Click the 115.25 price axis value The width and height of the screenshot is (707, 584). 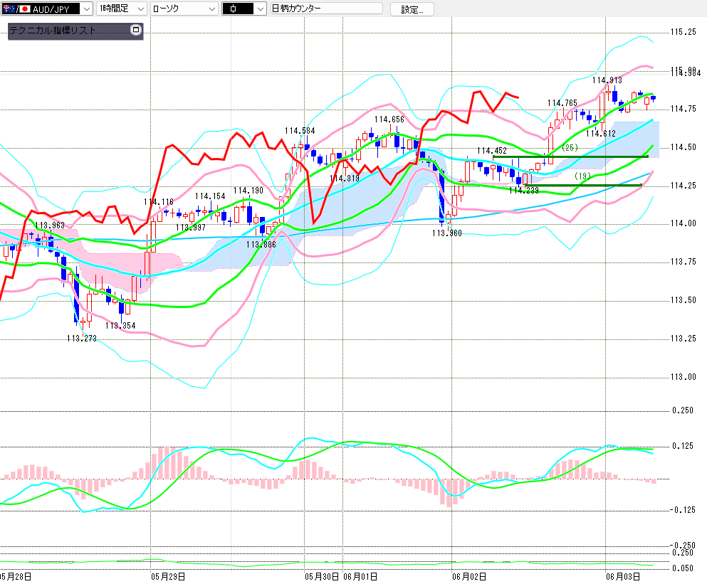[683, 32]
